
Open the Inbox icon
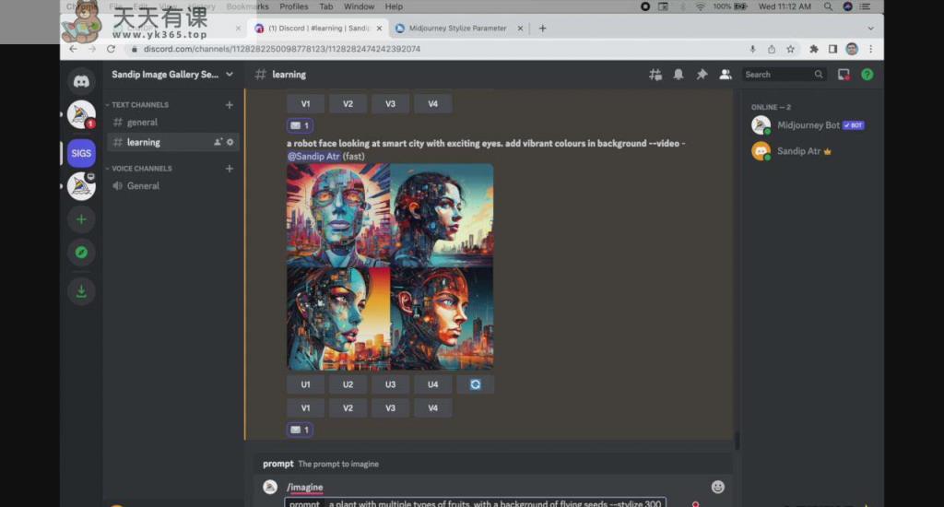844,75
